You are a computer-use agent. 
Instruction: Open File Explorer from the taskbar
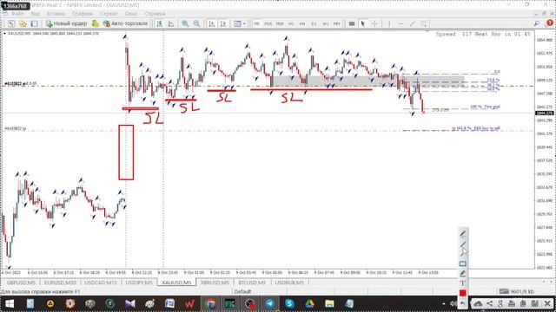(x=329, y=303)
